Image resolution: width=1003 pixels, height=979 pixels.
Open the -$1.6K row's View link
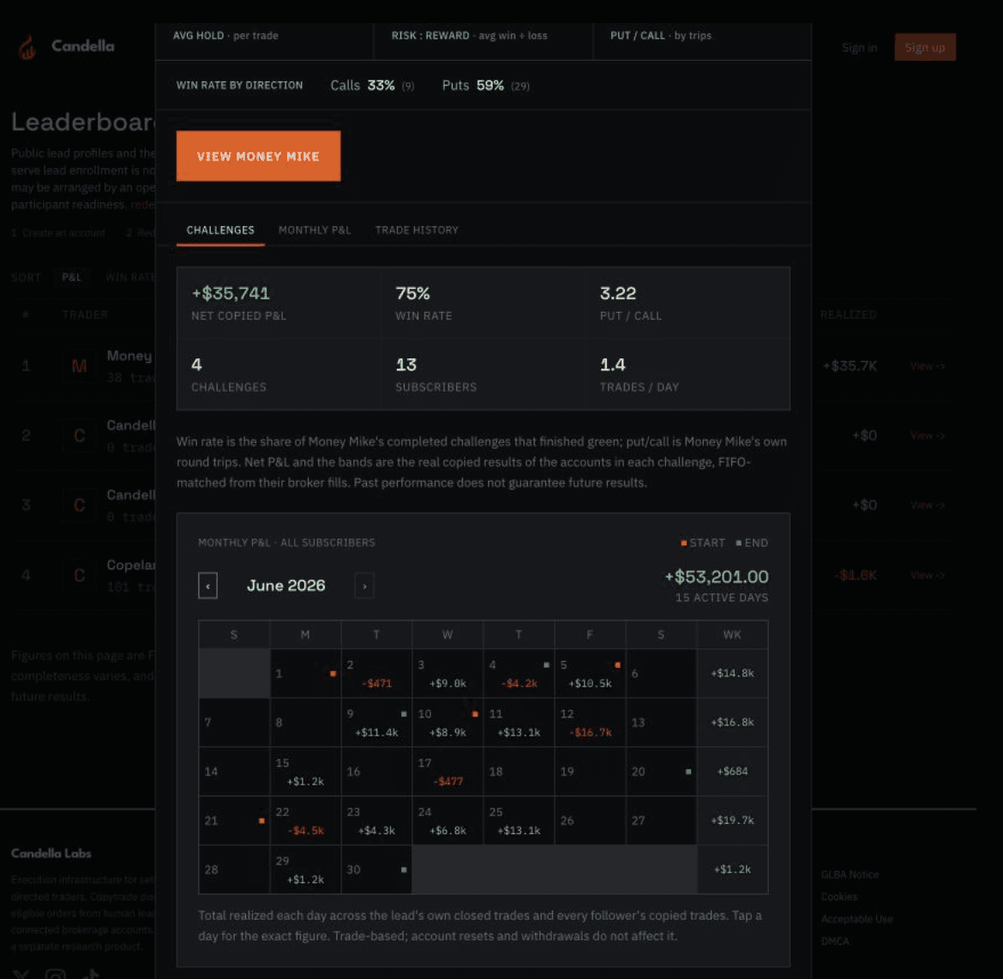coord(927,575)
